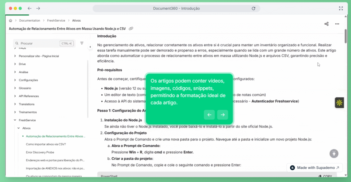
Task: Expand the Drive category
Action: coord(15,64)
